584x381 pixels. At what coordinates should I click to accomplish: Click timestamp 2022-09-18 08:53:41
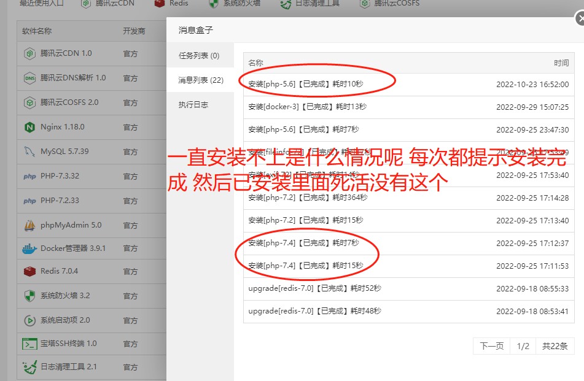(532, 312)
